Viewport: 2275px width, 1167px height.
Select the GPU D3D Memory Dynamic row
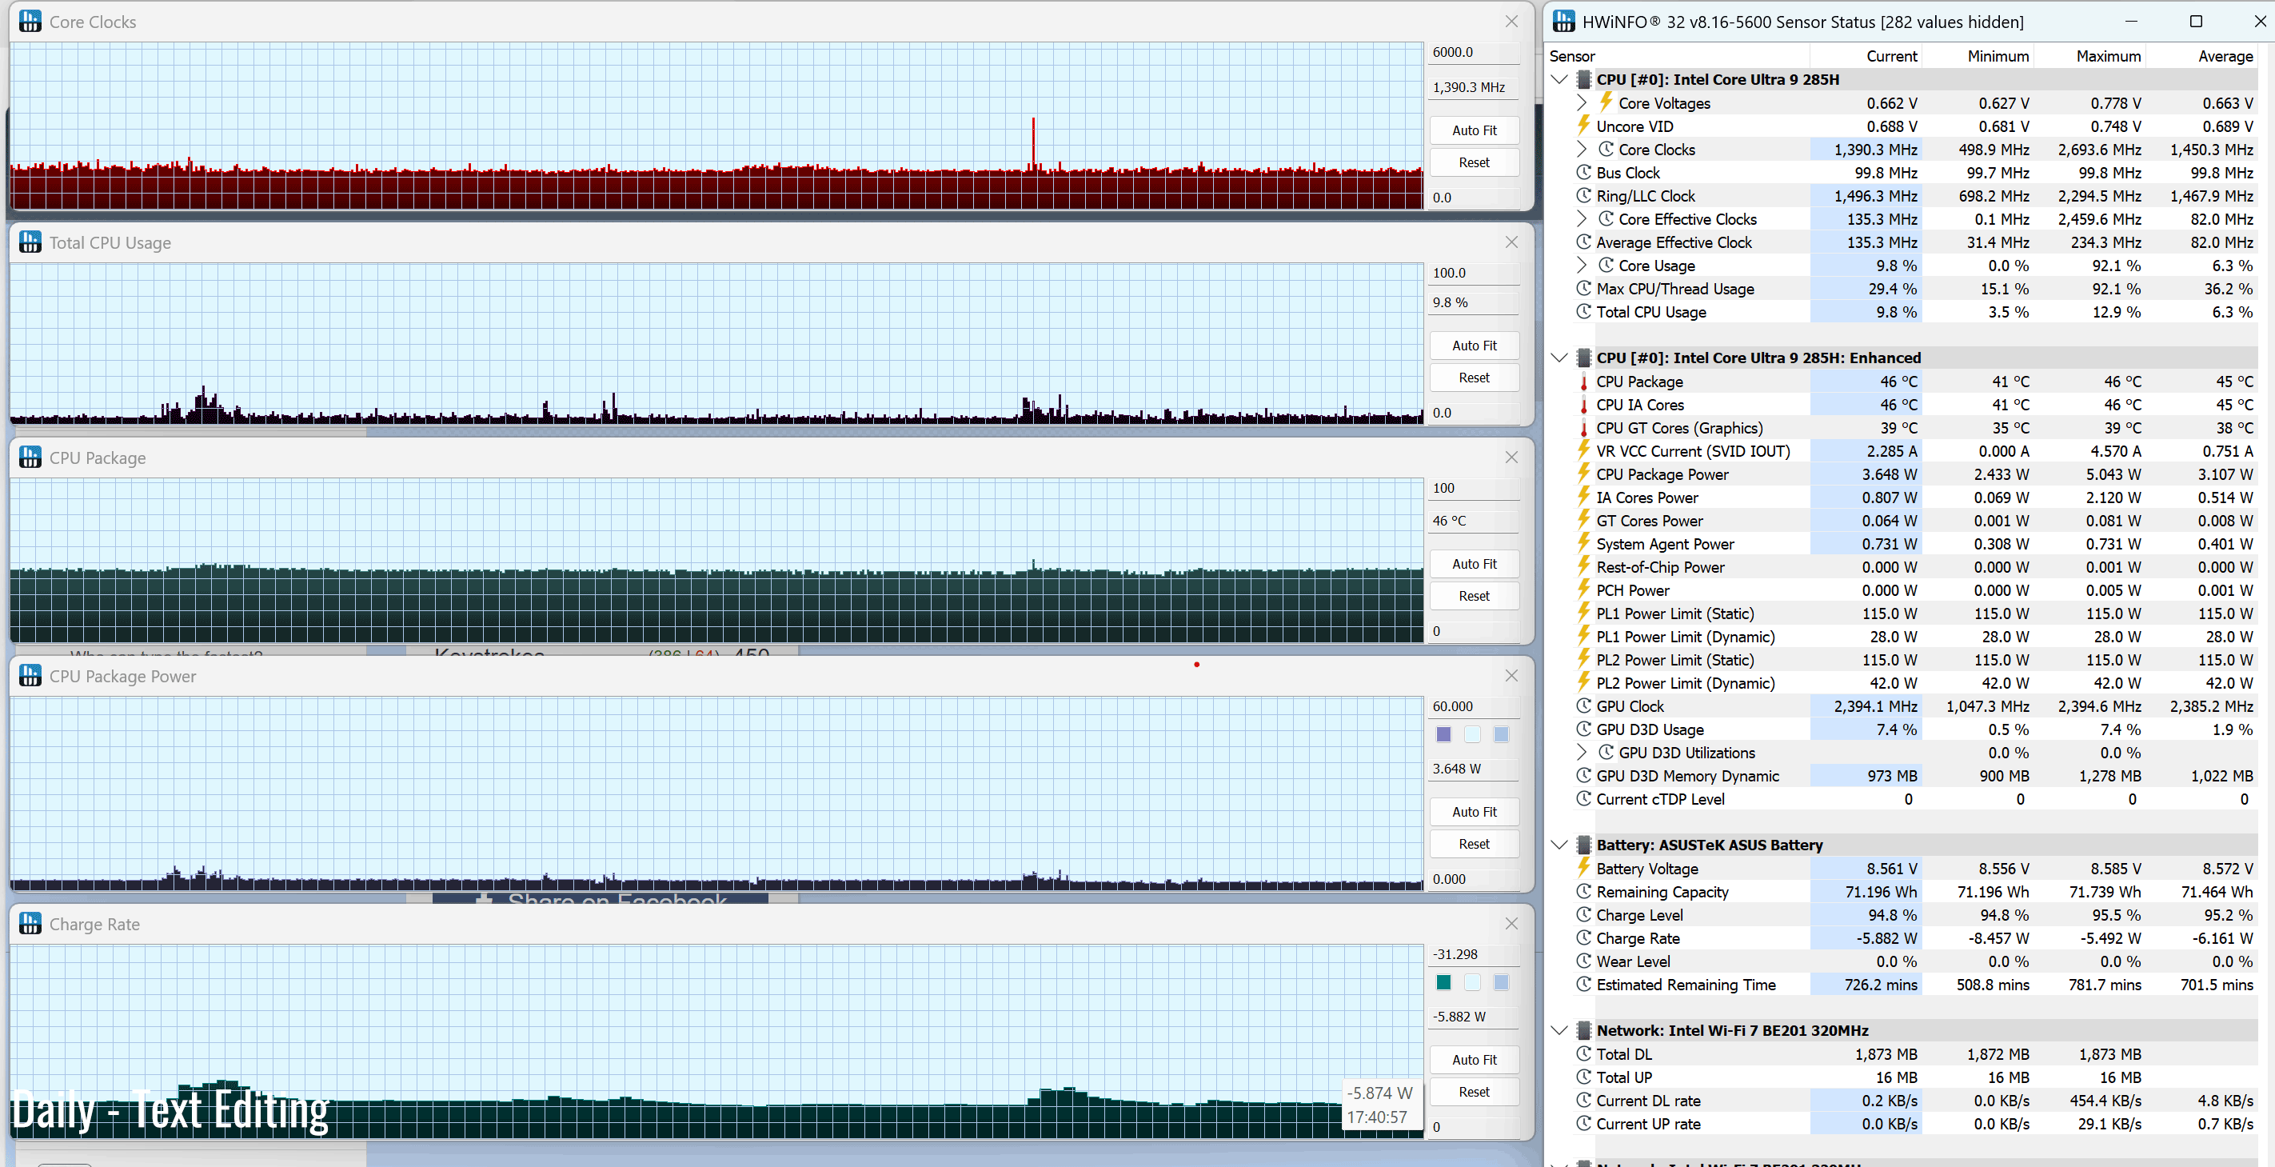coord(1902,776)
